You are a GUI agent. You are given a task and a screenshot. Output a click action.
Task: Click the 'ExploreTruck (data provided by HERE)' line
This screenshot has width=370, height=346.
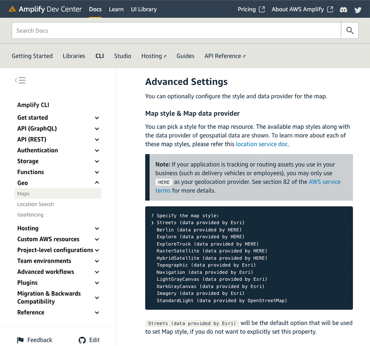coord(208,244)
